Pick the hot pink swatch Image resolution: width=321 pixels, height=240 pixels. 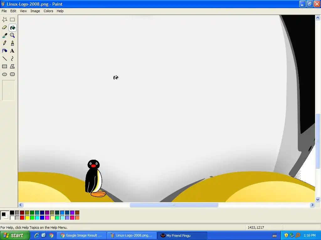click(x=72, y=218)
